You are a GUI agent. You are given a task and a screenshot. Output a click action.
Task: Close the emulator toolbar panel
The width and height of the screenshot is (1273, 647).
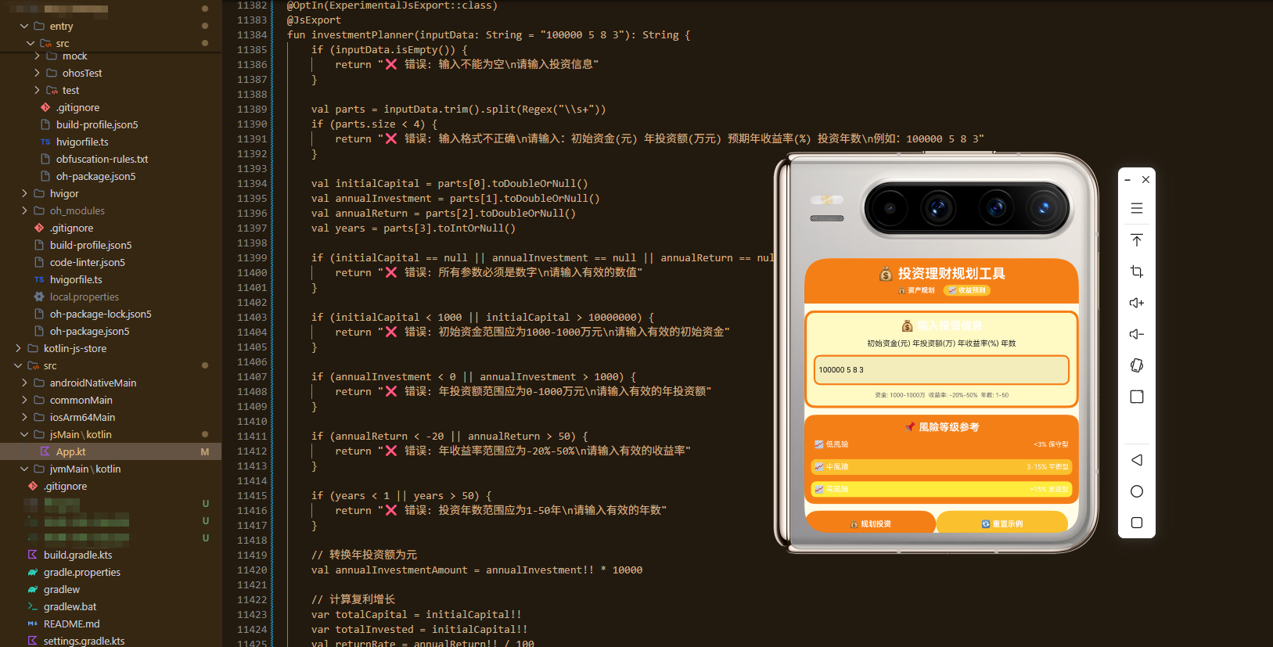tap(1145, 179)
